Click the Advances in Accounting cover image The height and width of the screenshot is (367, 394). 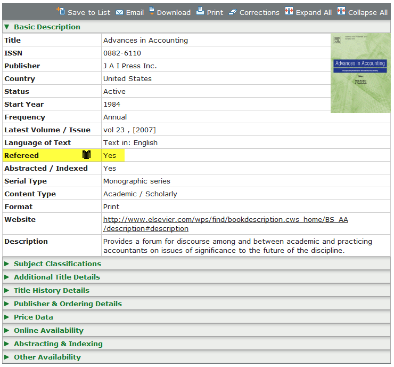(360, 73)
